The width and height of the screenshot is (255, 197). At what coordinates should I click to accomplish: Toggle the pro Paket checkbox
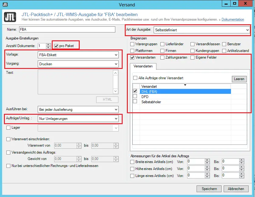pos(56,46)
